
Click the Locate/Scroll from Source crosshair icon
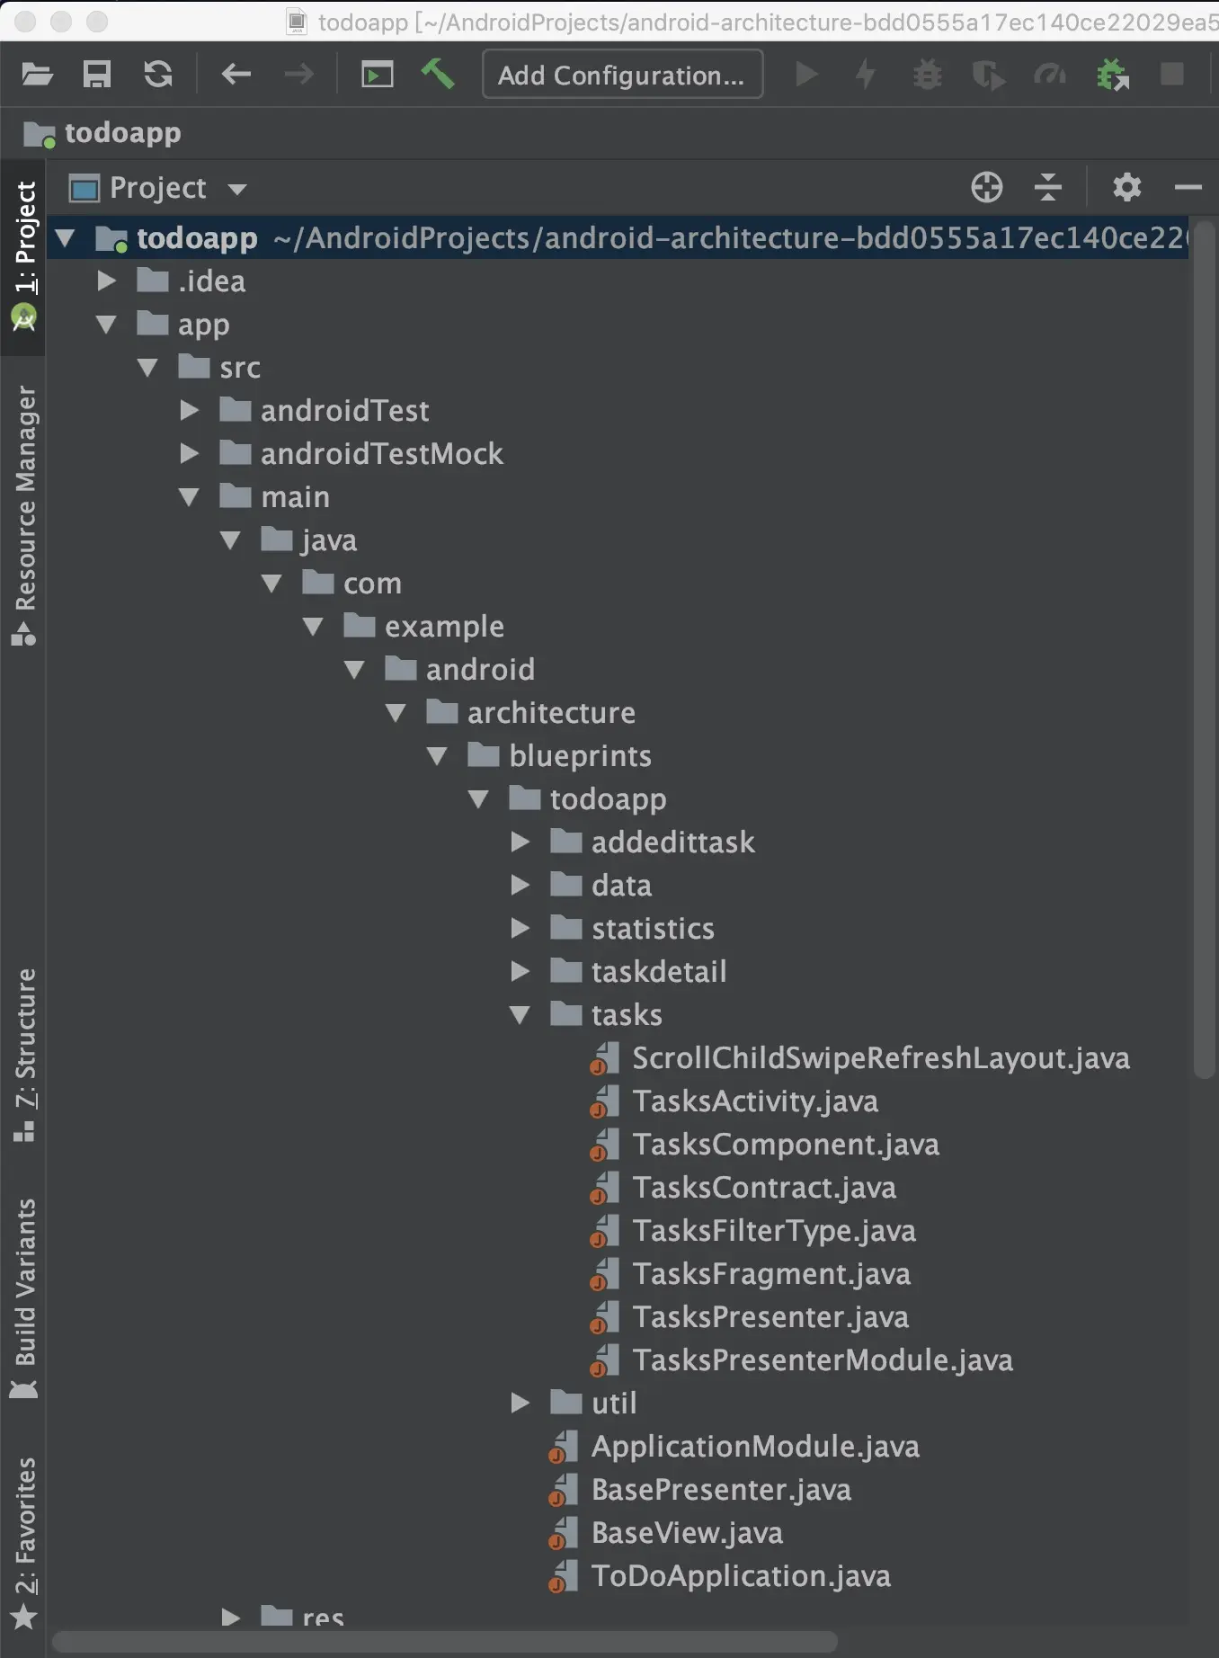pos(987,187)
